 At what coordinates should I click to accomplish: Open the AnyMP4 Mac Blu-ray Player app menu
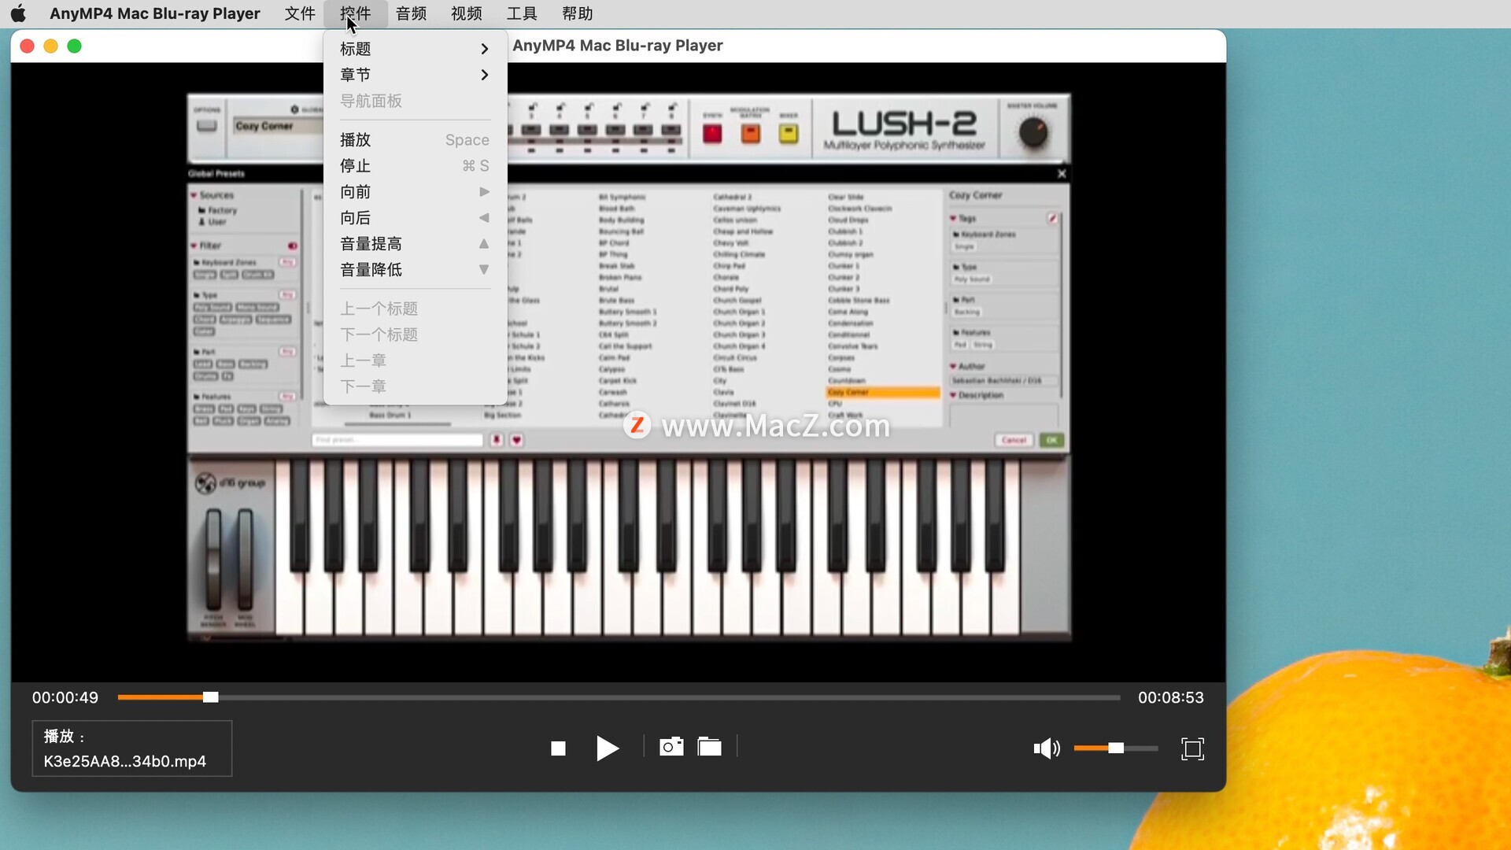pos(155,13)
